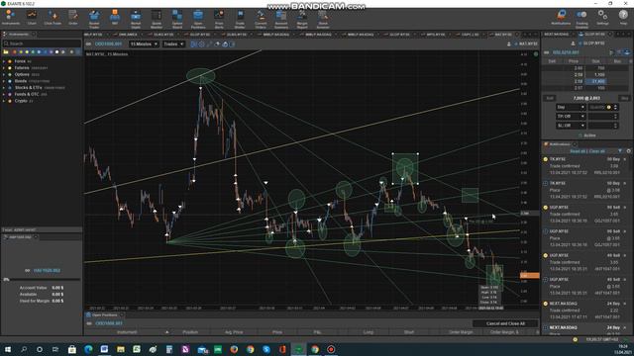The image size is (634, 356).
Task: Toggle the folder view icon in instruments
Action: (x=6, y=52)
